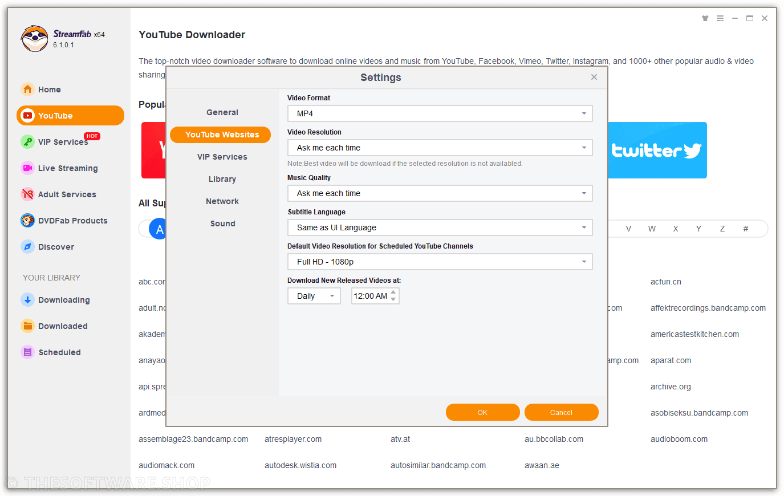Open VIP Services key icon
Viewport: 784px width, 496px height.
(x=27, y=141)
